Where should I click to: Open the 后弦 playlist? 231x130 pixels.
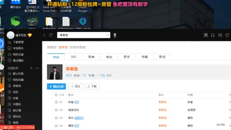[x=13, y=92]
